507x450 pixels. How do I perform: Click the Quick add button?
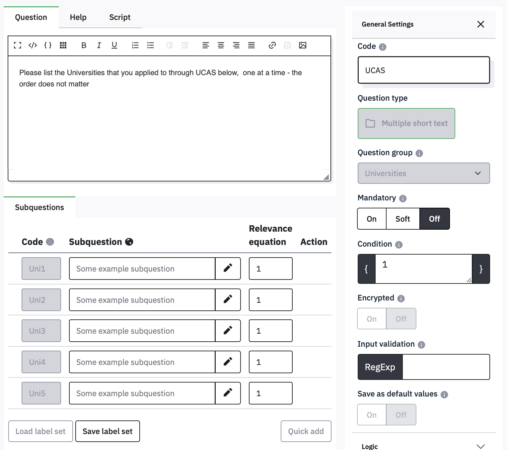coord(306,431)
